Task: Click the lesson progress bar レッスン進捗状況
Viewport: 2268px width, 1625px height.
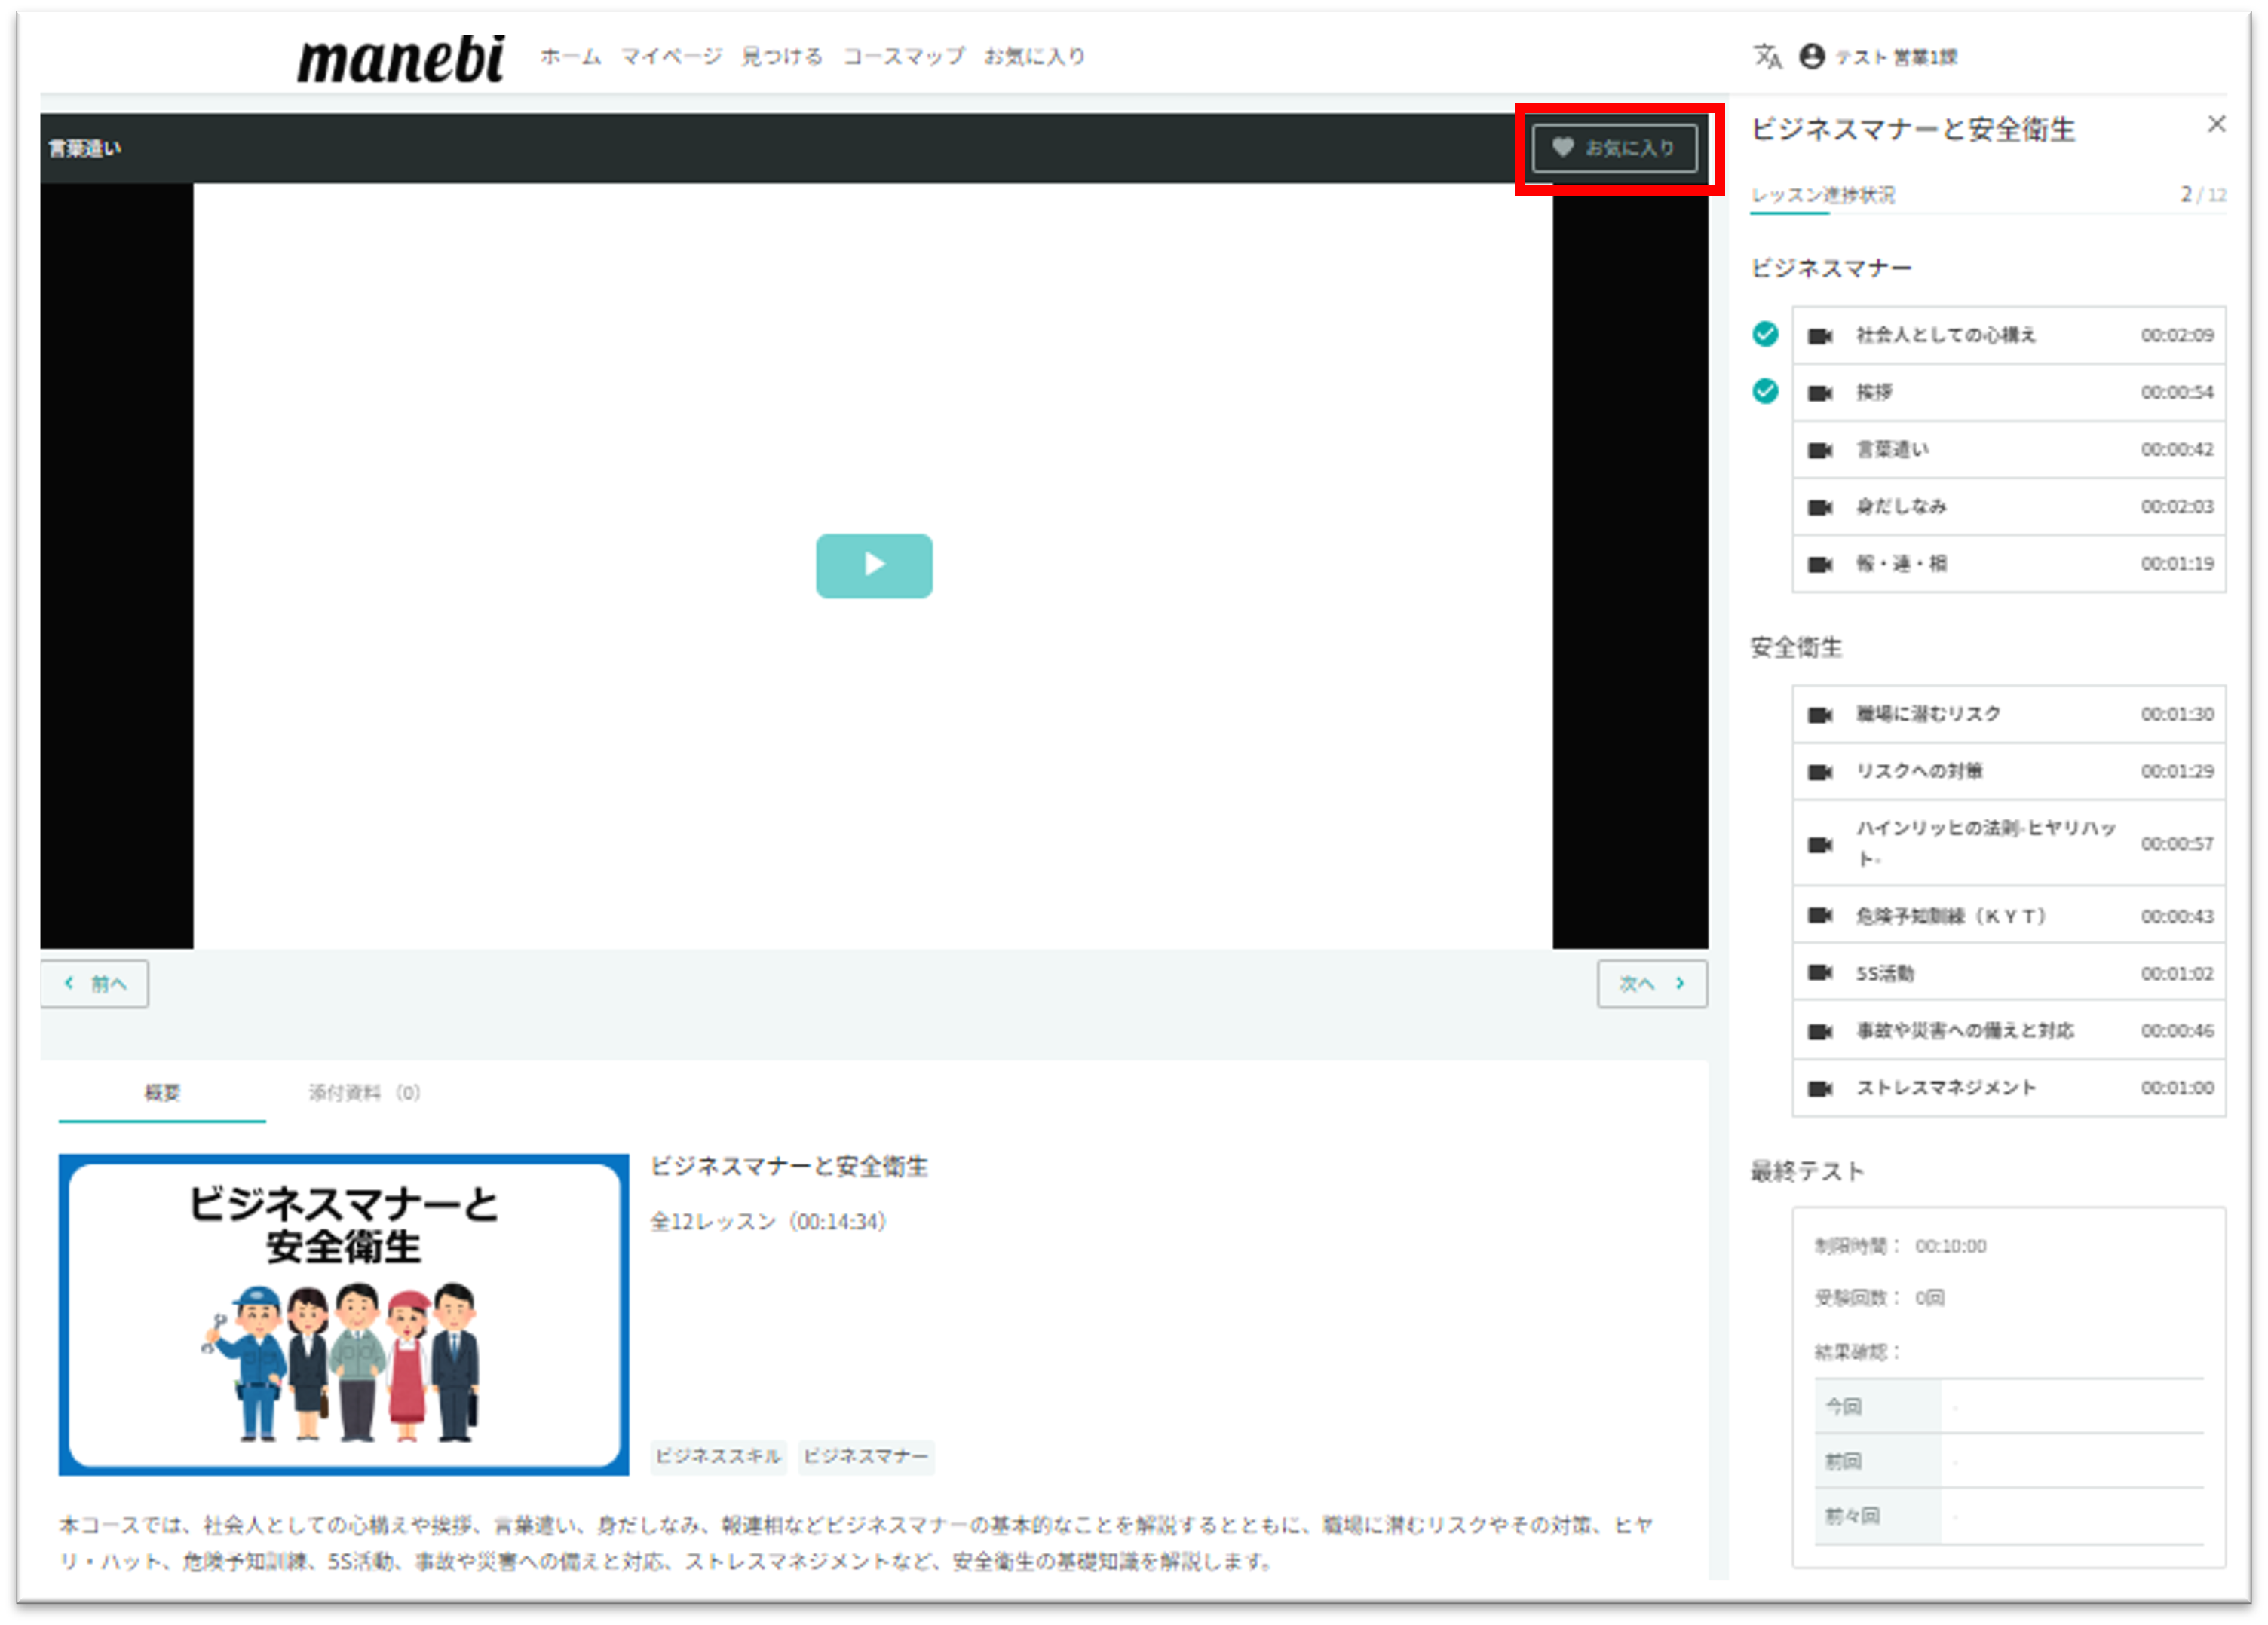Action: (1988, 212)
